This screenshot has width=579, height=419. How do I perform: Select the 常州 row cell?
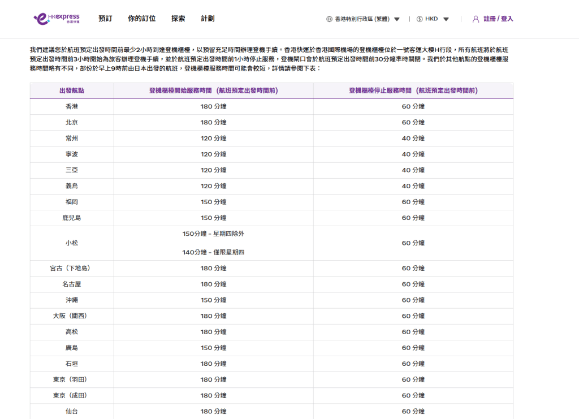click(x=72, y=138)
